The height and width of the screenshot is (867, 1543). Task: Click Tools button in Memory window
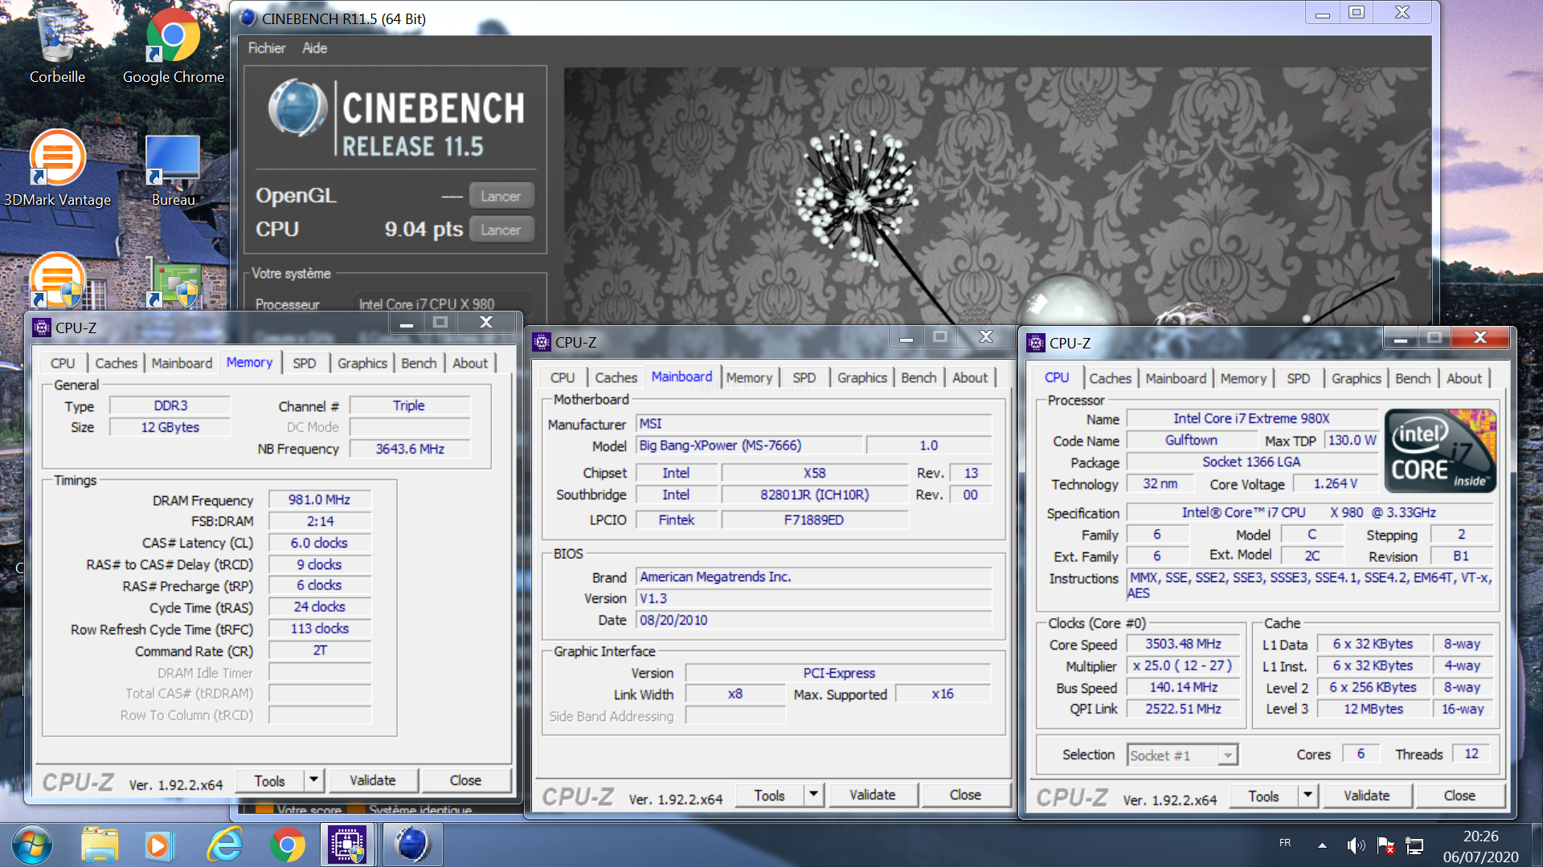coord(270,780)
